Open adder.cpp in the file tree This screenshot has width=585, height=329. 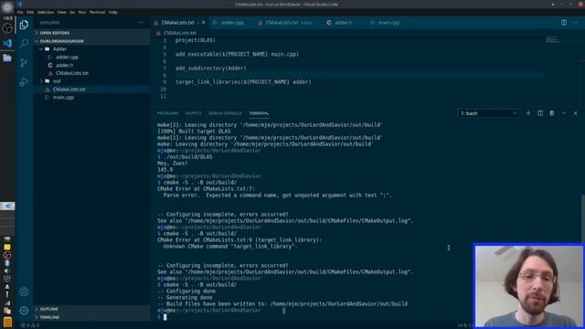(x=67, y=57)
